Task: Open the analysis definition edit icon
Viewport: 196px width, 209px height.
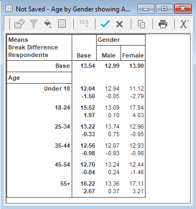Action: (x=20, y=24)
